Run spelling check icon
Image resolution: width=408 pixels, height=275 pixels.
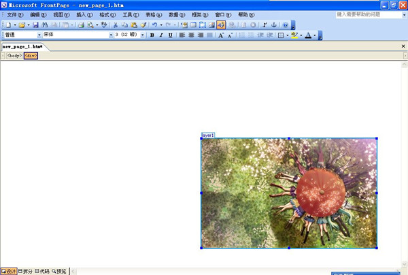point(104,25)
